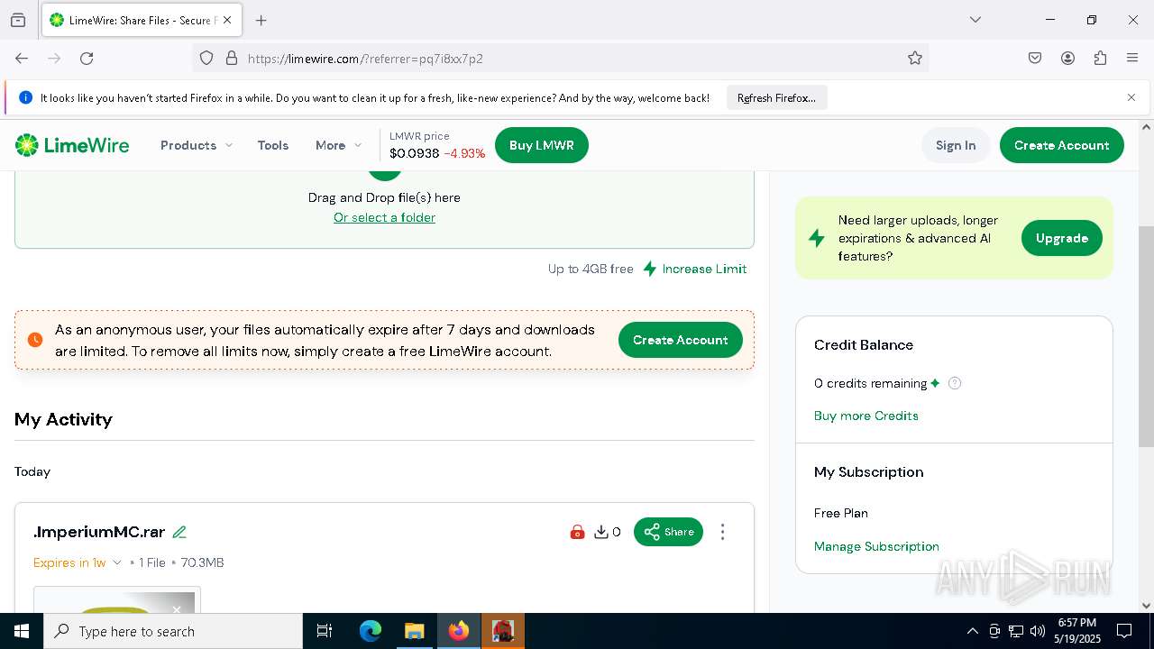Expand the More menu
The width and height of the screenshot is (1154, 649).
pyautogui.click(x=338, y=145)
